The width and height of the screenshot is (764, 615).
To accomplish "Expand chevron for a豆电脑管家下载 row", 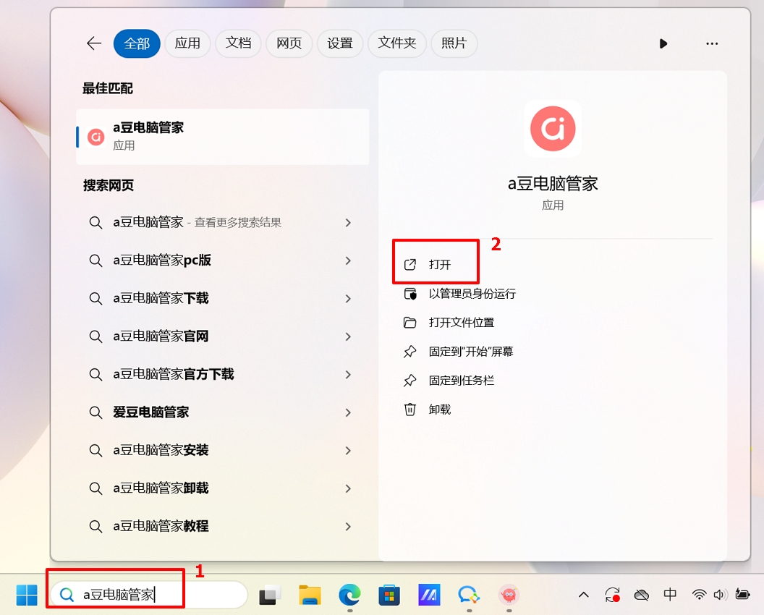I will 348,298.
